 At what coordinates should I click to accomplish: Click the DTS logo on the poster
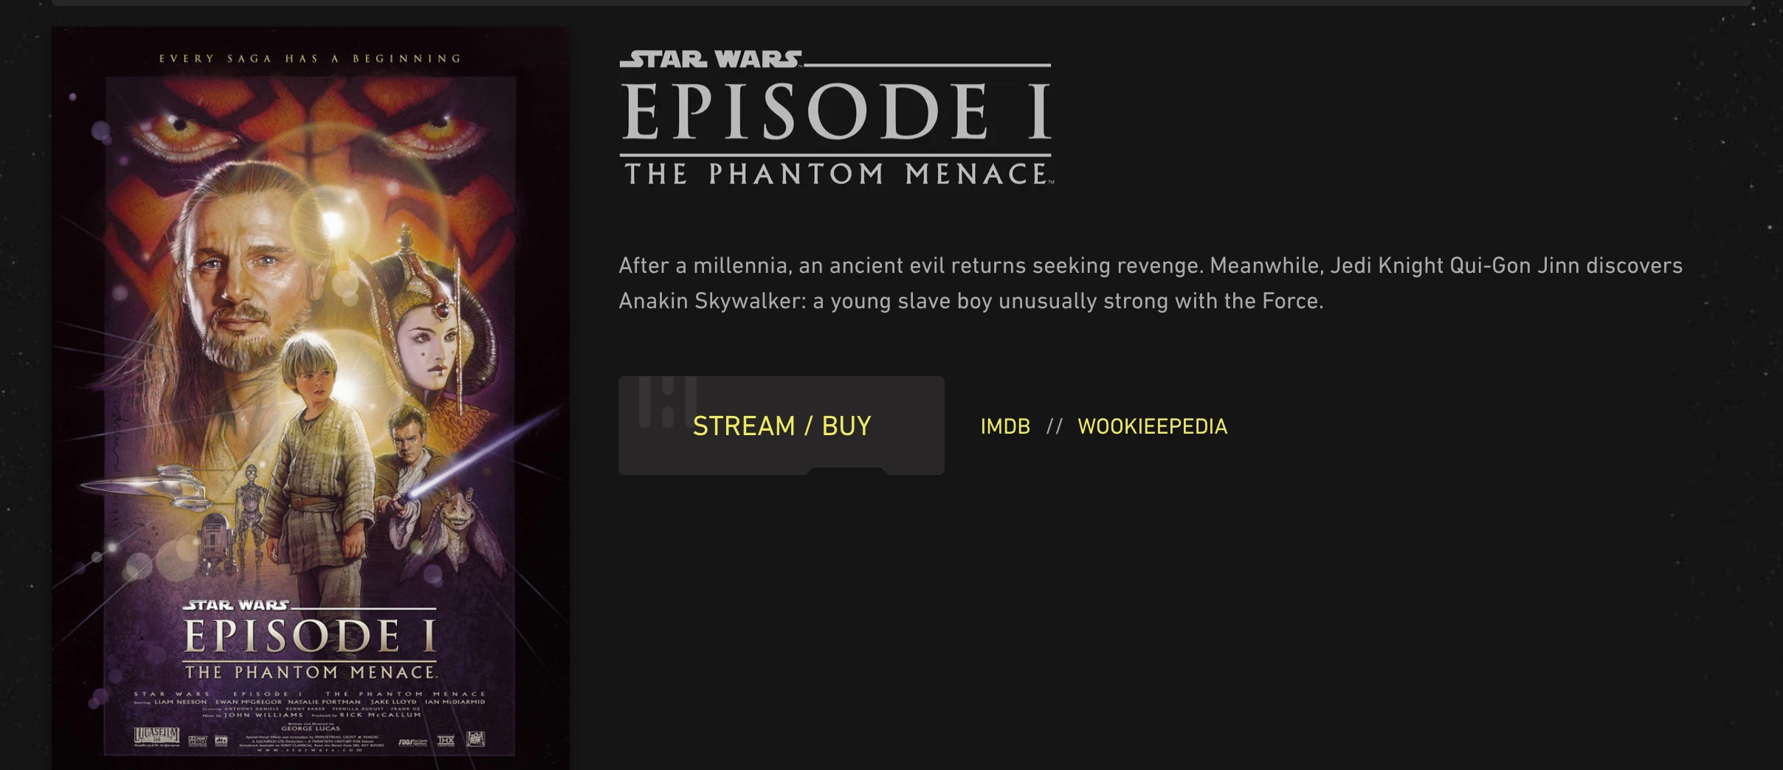click(x=221, y=741)
